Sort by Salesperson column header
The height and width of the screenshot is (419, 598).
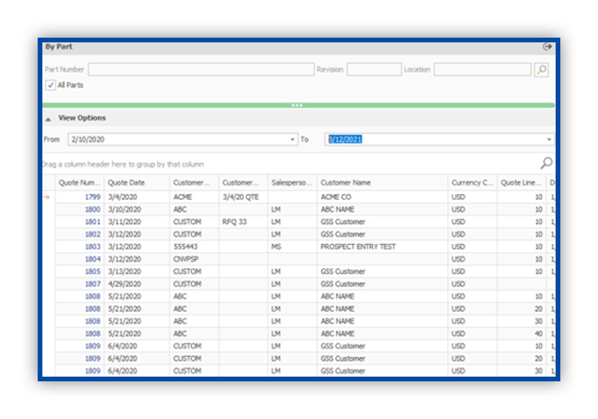tap(292, 183)
